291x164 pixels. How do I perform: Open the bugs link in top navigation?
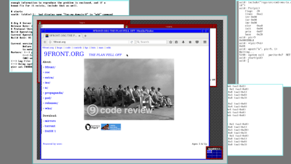pos(59,48)
